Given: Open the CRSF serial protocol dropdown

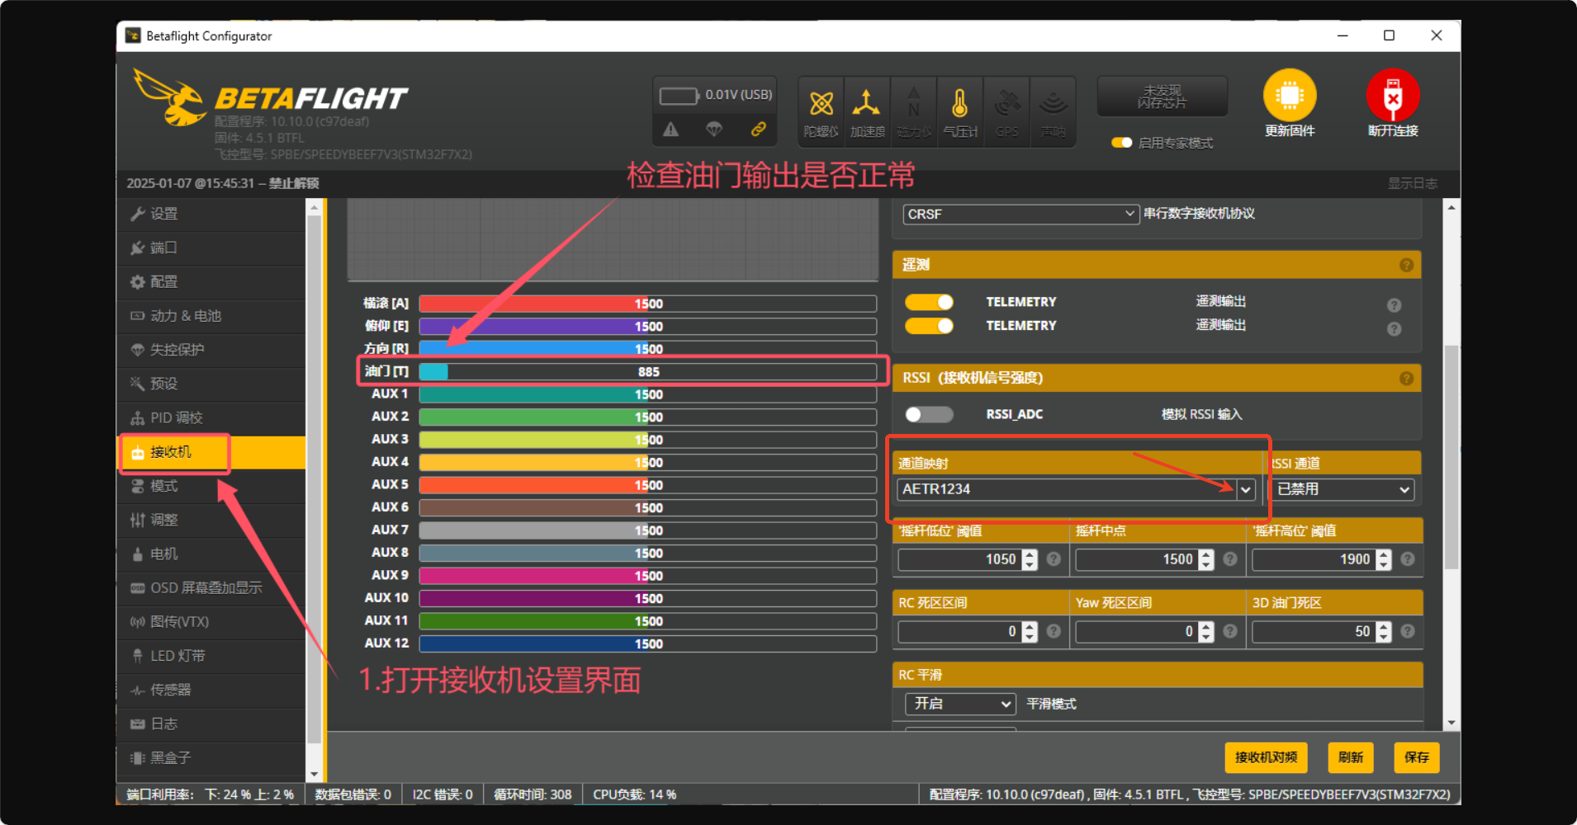Looking at the screenshot, I should coord(1021,214).
